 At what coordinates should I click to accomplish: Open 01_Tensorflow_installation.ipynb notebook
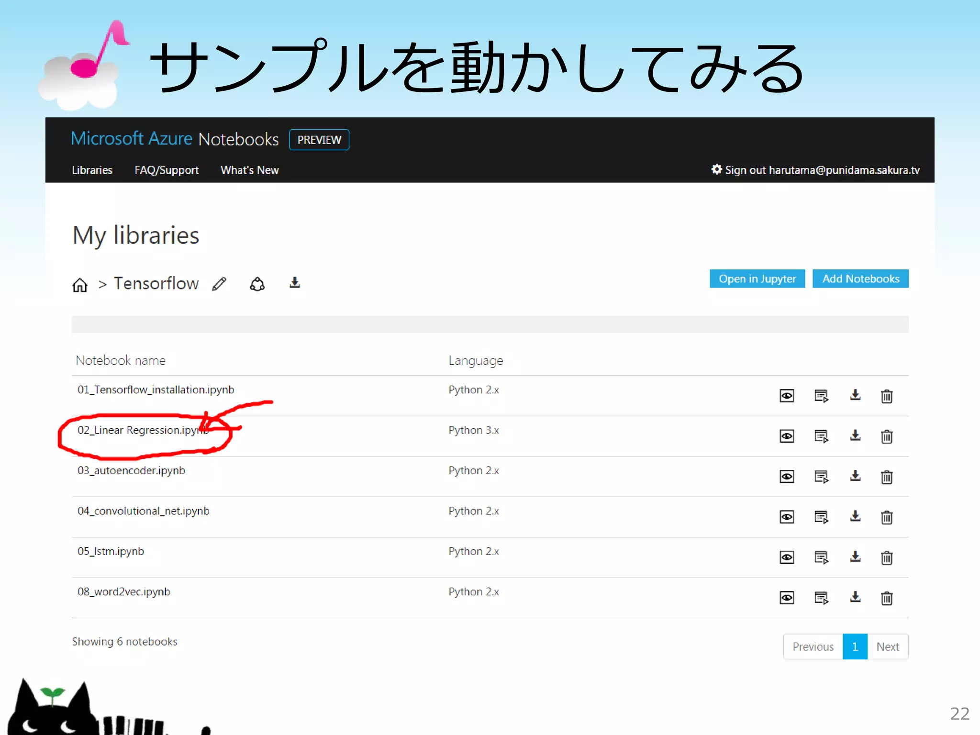[x=156, y=390]
